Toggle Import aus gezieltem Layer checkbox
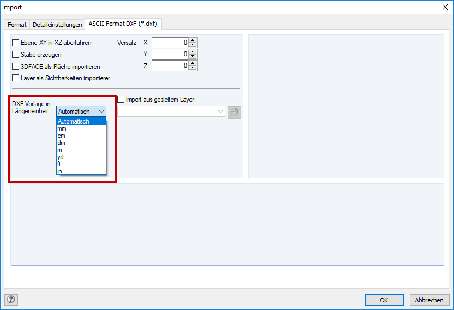The image size is (454, 310). pos(121,100)
